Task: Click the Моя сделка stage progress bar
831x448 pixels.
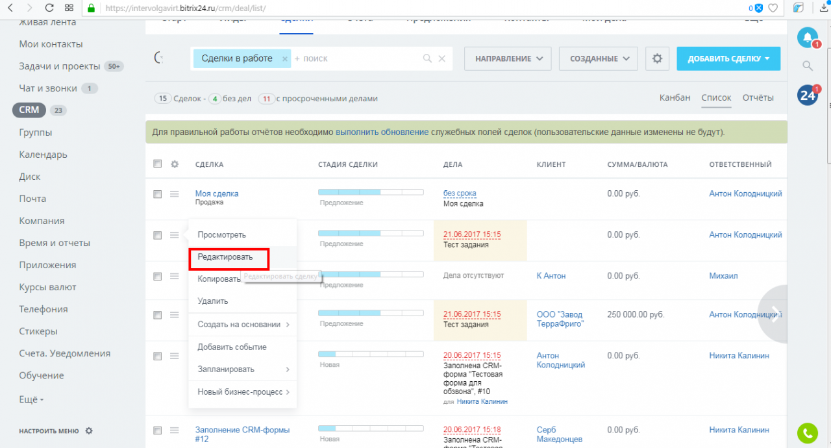Action: (371, 192)
